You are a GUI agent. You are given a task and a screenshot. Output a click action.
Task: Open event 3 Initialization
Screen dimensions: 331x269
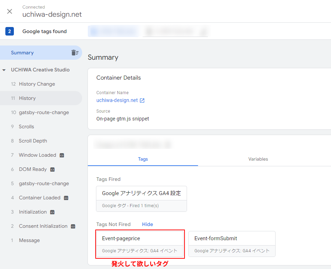pos(41,212)
